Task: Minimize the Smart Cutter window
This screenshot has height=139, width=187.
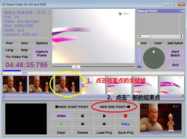Action: coord(166,5)
